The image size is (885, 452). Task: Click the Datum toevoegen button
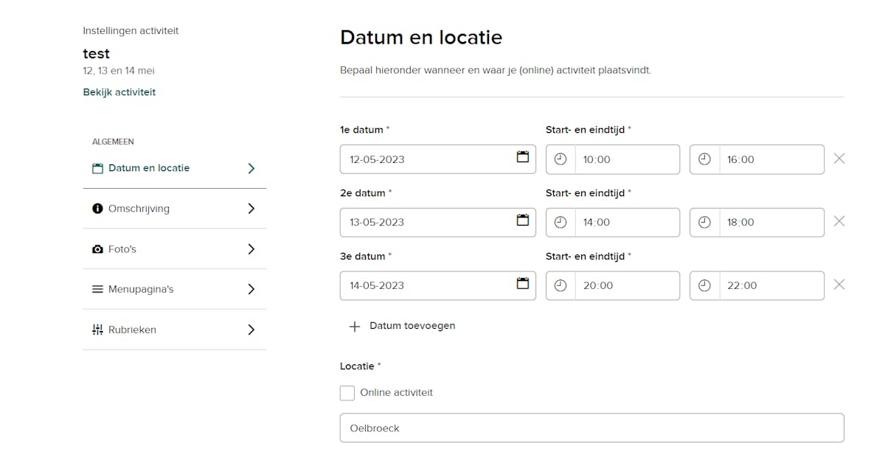pos(412,326)
